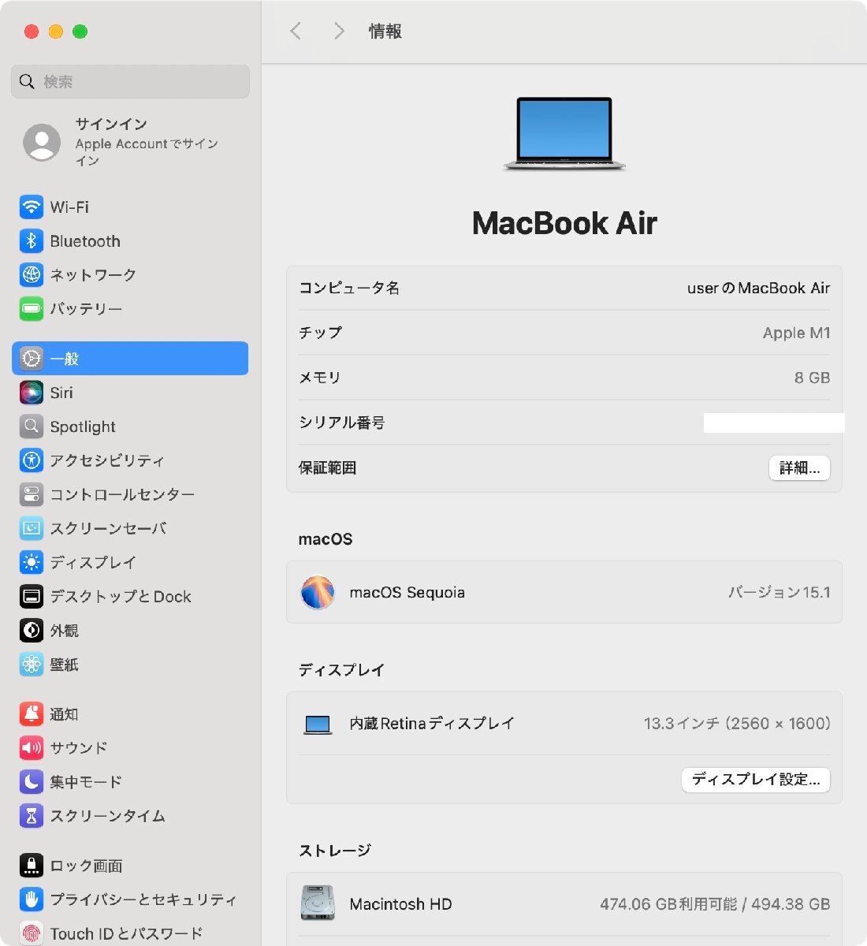Go forward with the right chevron
The height and width of the screenshot is (946, 867).
[x=340, y=32]
